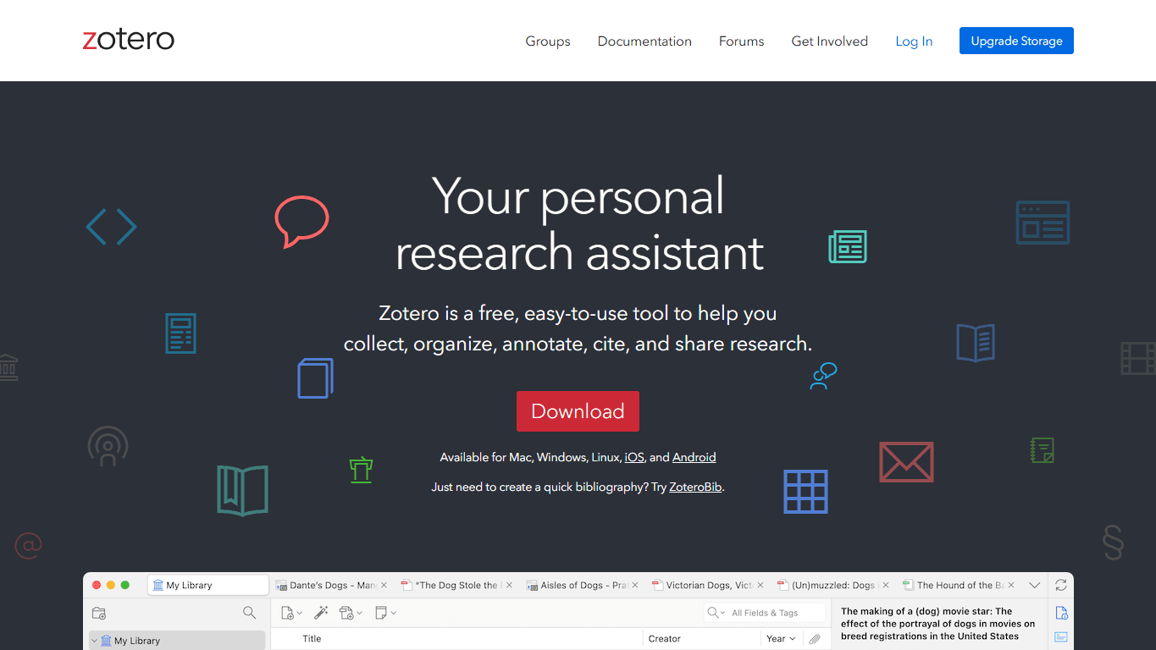This screenshot has width=1156, height=650.
Task: Close the (Un)muzzled: Dogs tab
Action: pyautogui.click(x=885, y=585)
